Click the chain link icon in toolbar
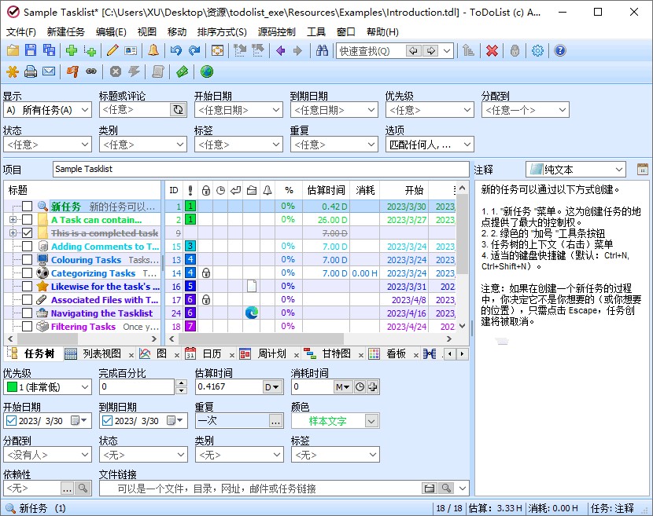This screenshot has width=653, height=516. (91, 72)
